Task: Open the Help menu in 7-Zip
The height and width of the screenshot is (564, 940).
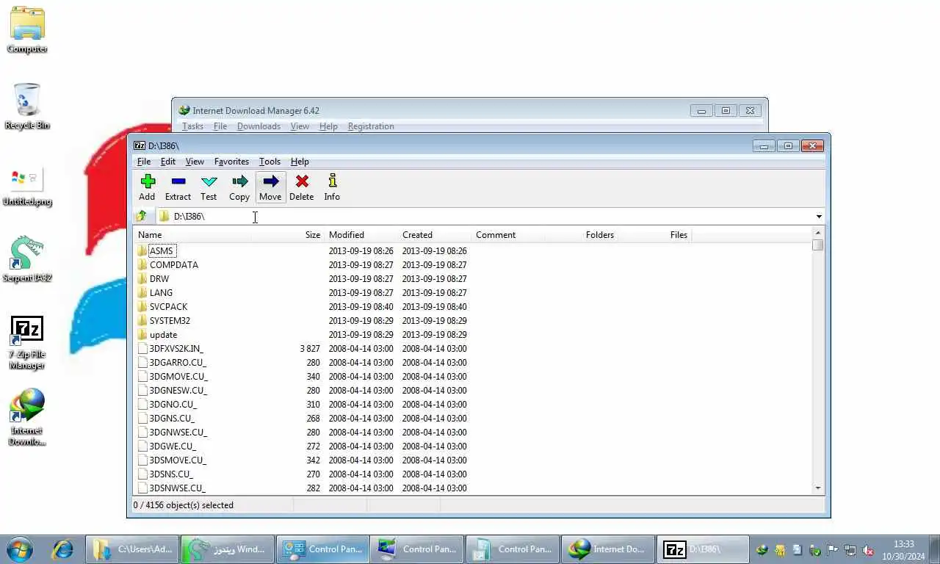Action: point(300,162)
